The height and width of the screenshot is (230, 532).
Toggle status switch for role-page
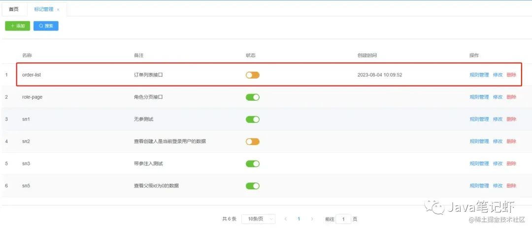(x=252, y=97)
